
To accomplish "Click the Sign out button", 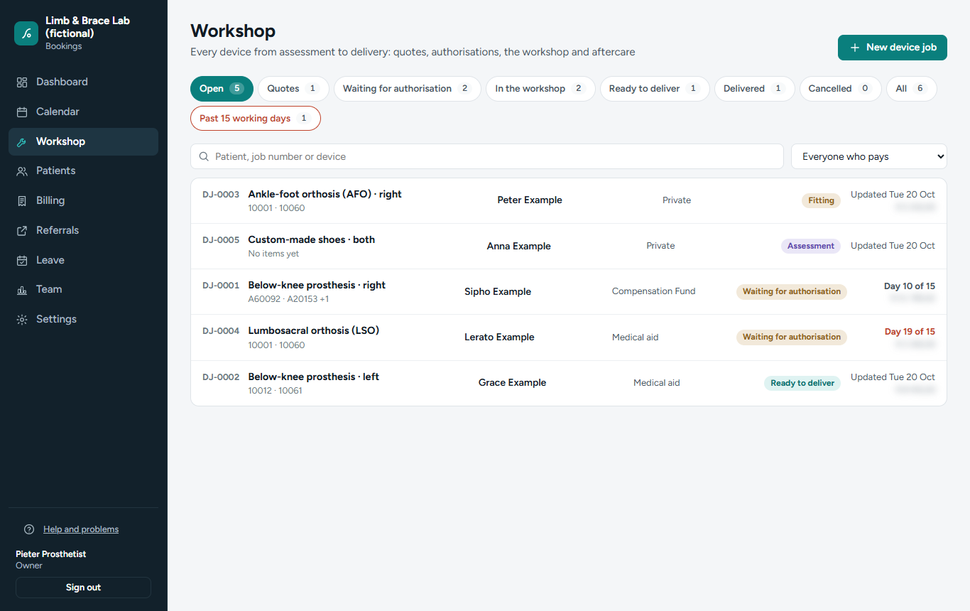I will (x=83, y=588).
